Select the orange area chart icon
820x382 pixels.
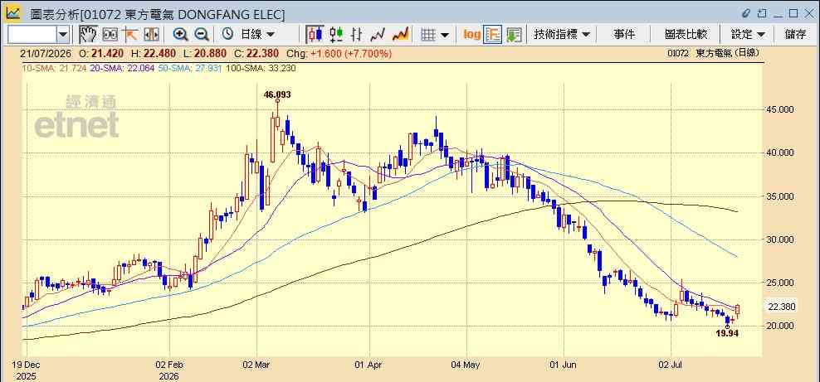coord(400,35)
